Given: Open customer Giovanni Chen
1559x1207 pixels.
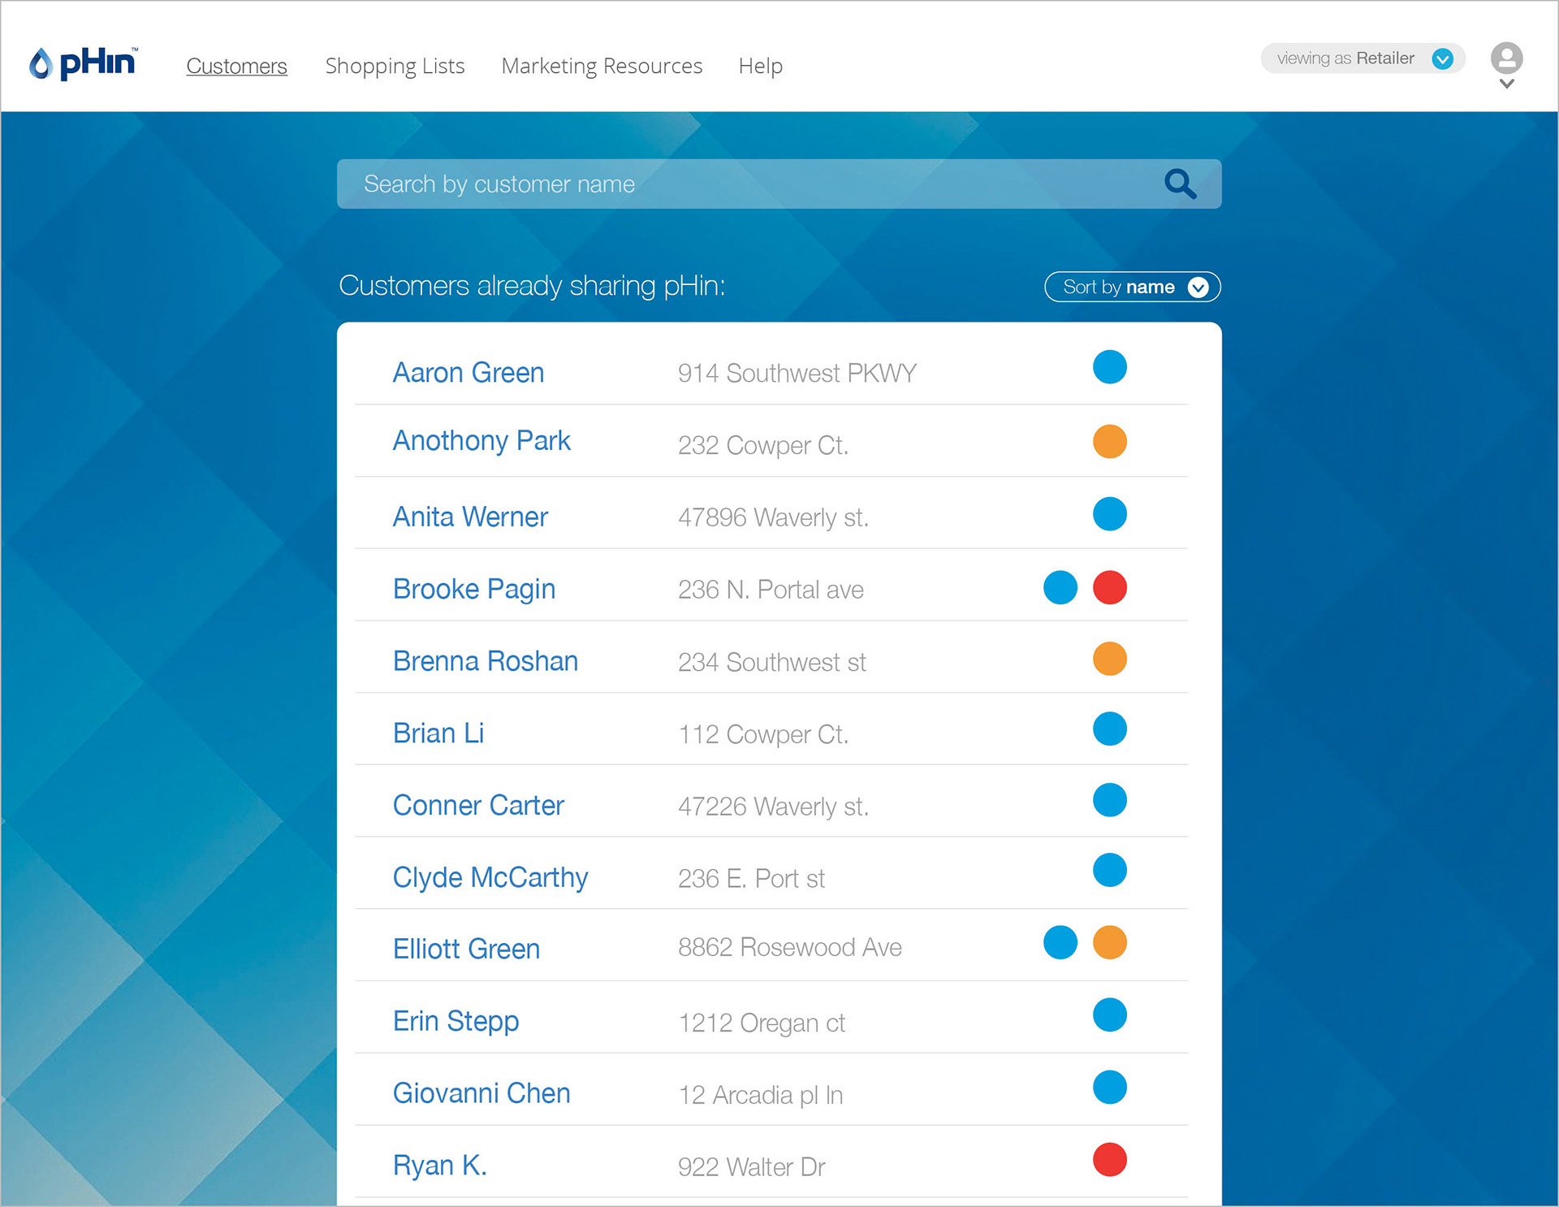Looking at the screenshot, I should click(482, 1093).
